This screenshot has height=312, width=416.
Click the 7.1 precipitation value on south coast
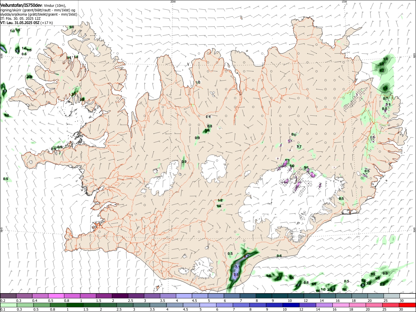pos(237,267)
